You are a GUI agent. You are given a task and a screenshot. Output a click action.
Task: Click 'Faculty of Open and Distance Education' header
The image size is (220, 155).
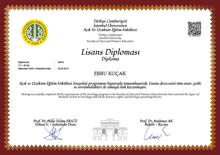click(x=110, y=41)
